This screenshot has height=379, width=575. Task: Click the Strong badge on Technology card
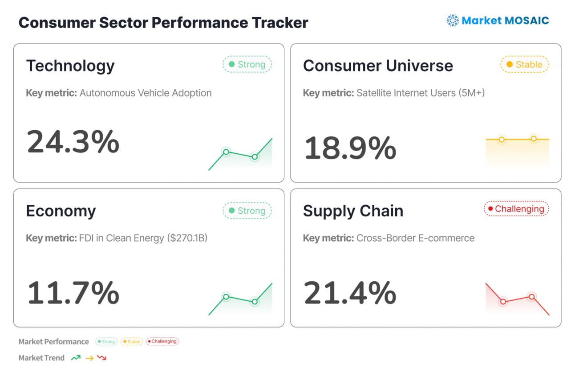(247, 64)
